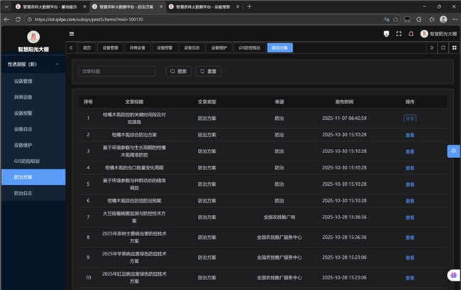Open browser settings and more menu

point(453,19)
